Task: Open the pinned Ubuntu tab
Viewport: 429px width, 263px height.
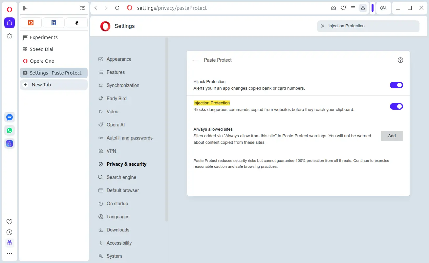Action: tap(31, 23)
